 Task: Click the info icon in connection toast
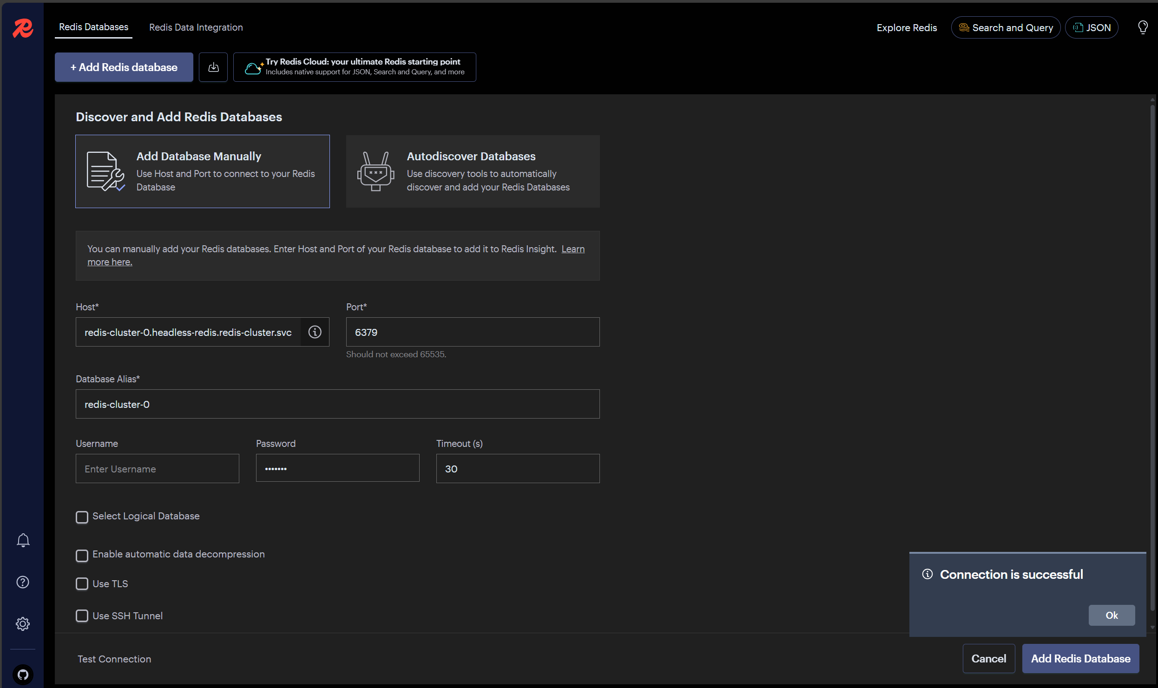pos(928,574)
